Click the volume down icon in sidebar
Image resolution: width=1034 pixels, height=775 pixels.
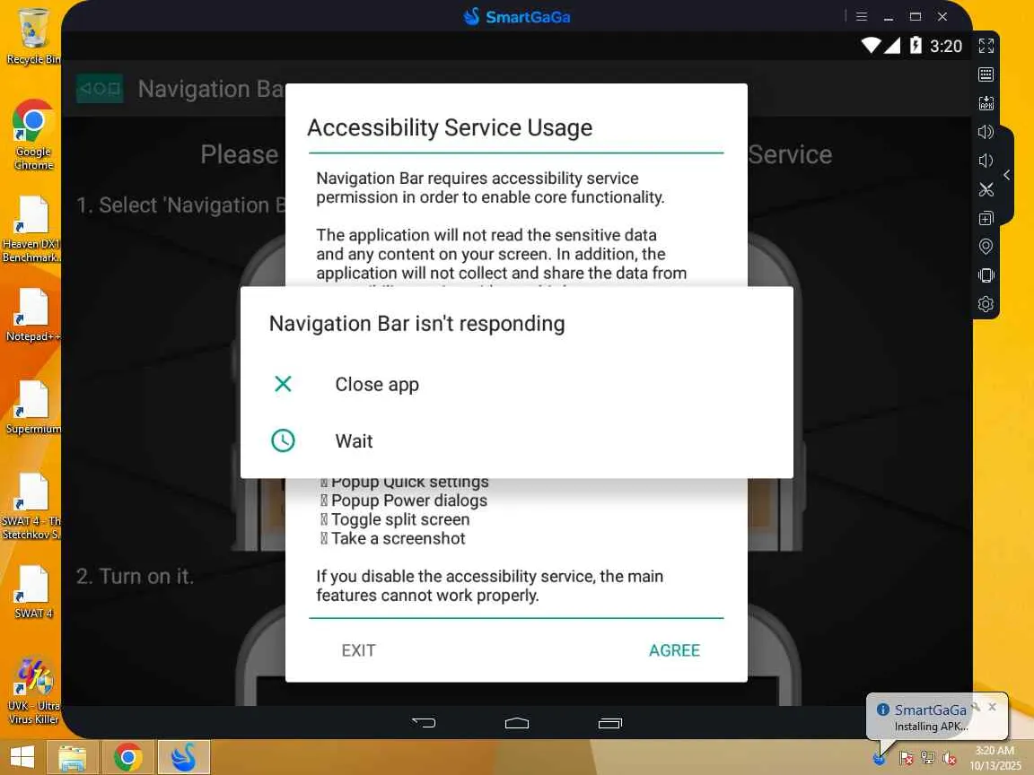click(986, 161)
